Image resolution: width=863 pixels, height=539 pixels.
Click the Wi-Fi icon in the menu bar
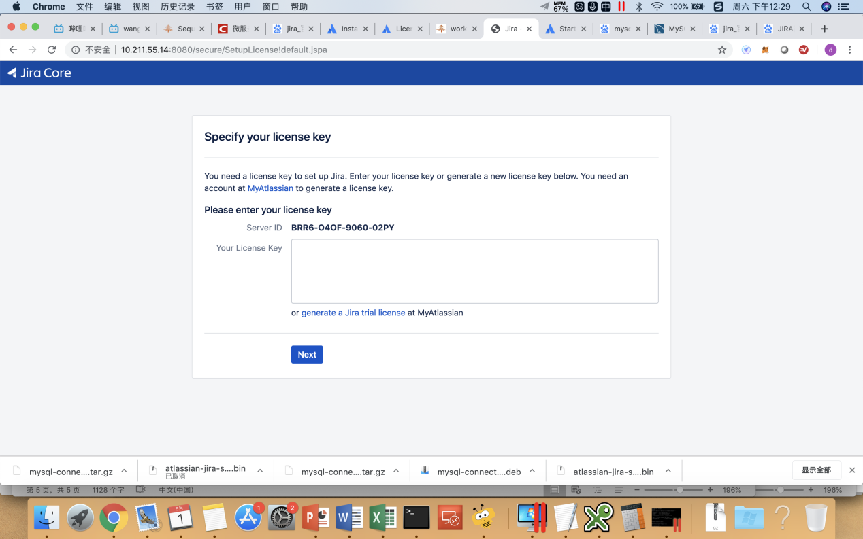[x=657, y=7]
